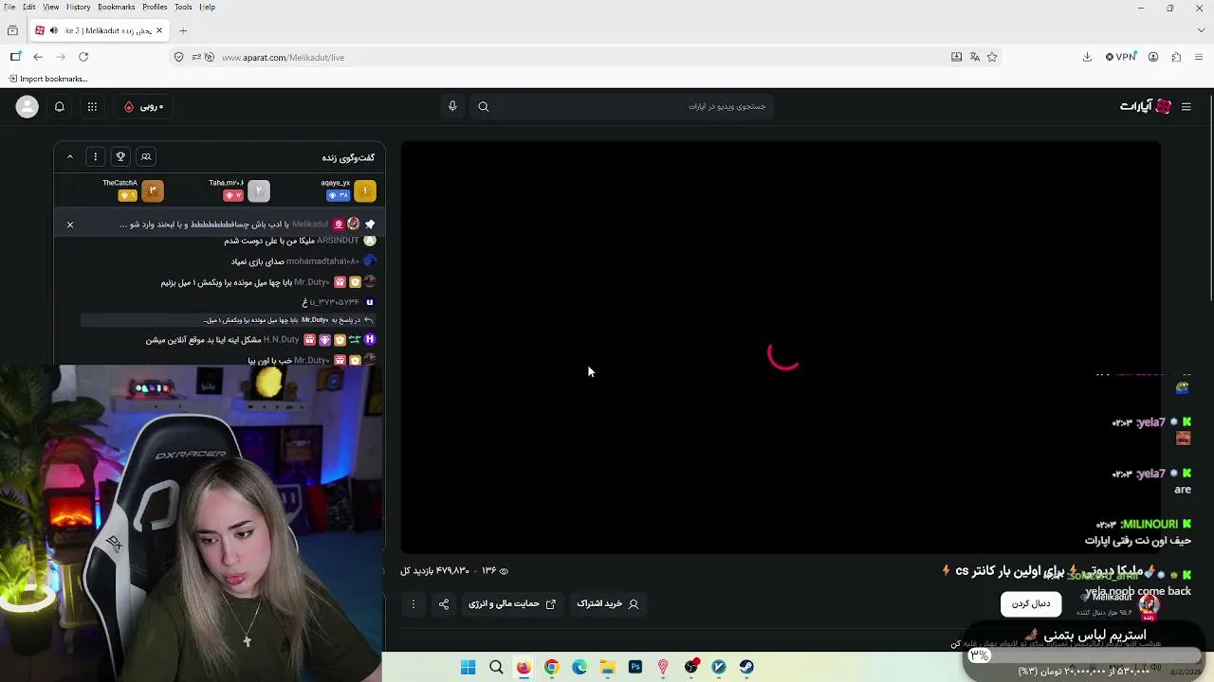1214x682 pixels.
Task: Open Google Chrome from taskbar
Action: coord(551,668)
